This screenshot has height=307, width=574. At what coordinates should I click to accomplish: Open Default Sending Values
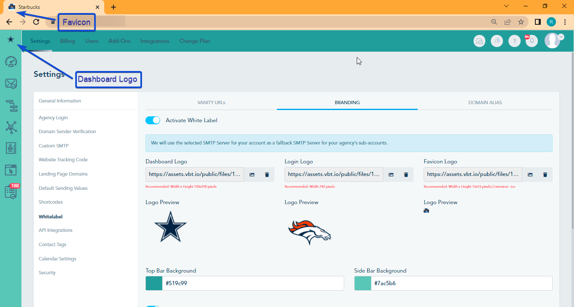[63, 188]
